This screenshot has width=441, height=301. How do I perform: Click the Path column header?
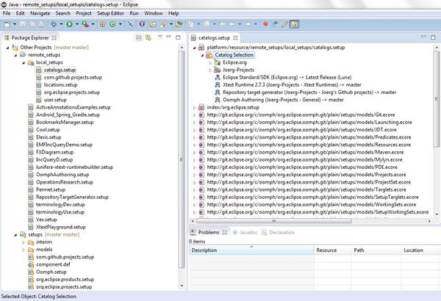(x=376, y=250)
